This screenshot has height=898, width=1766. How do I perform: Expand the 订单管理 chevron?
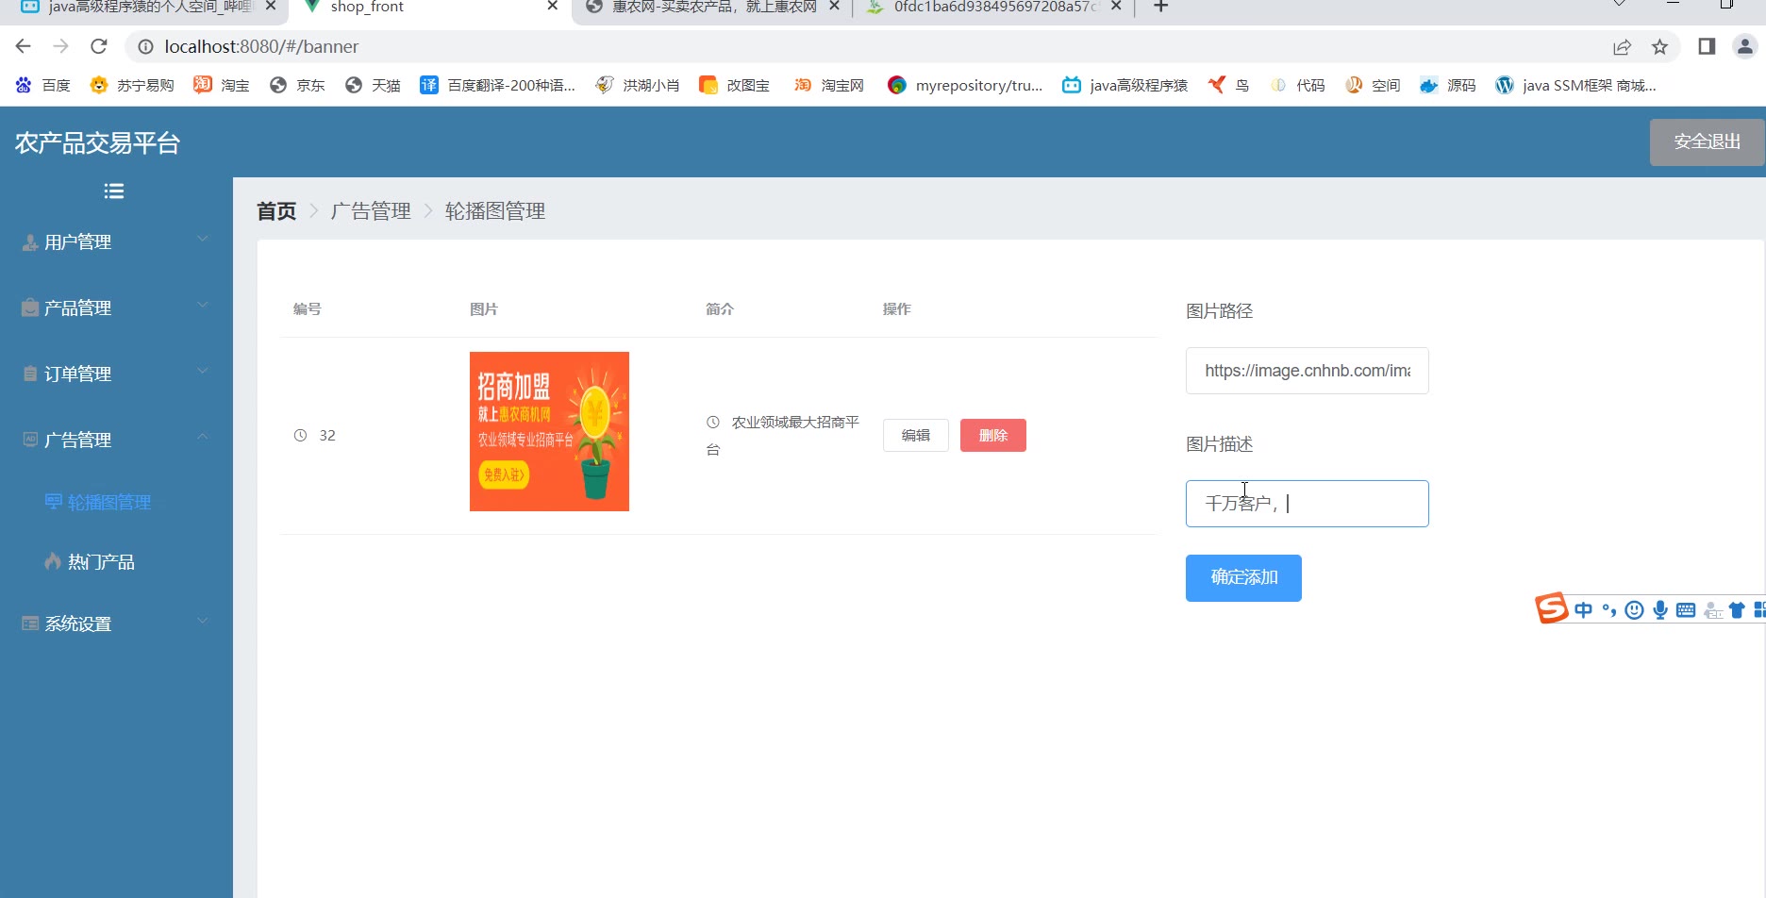pos(202,372)
